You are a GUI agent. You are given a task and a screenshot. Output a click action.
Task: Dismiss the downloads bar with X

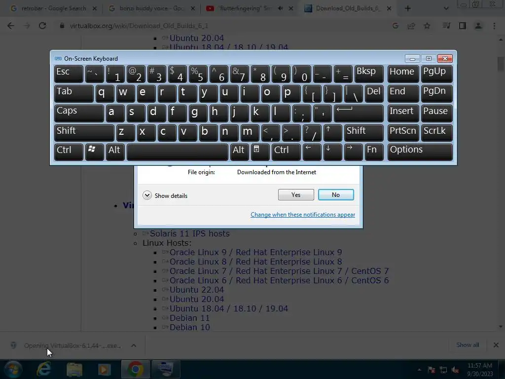pyautogui.click(x=496, y=345)
